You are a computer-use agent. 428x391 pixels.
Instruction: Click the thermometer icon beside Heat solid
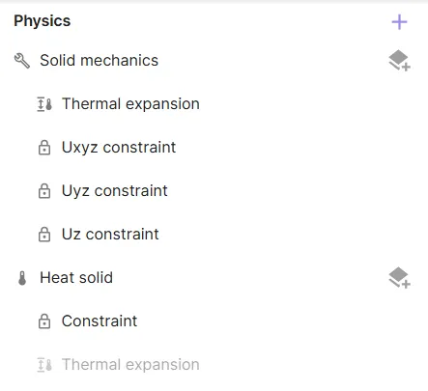pyautogui.click(x=22, y=278)
